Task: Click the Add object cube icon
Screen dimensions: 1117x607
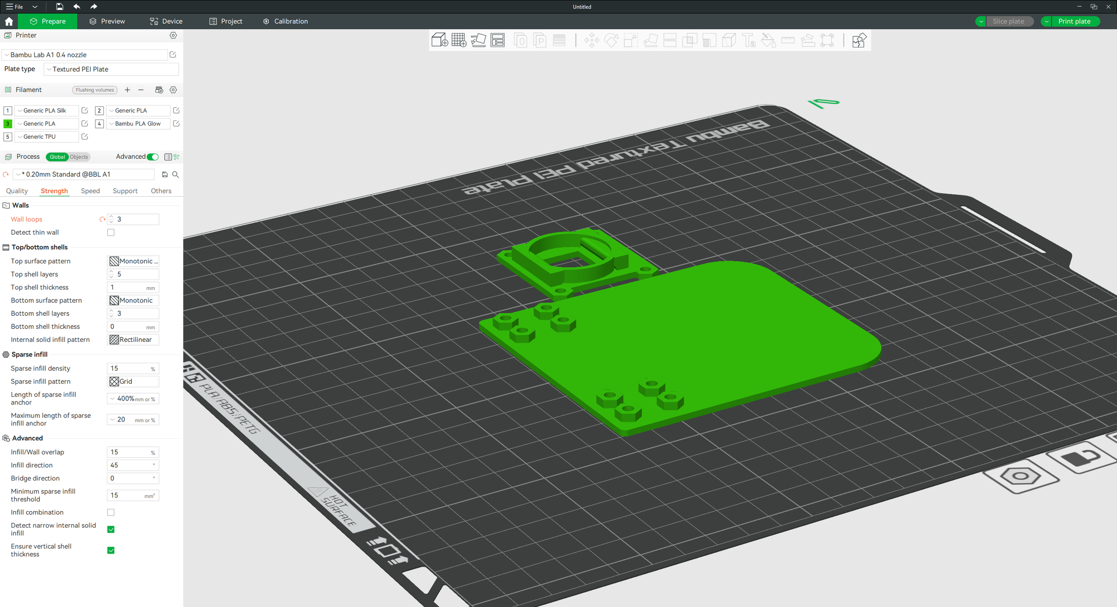Action: pos(439,40)
